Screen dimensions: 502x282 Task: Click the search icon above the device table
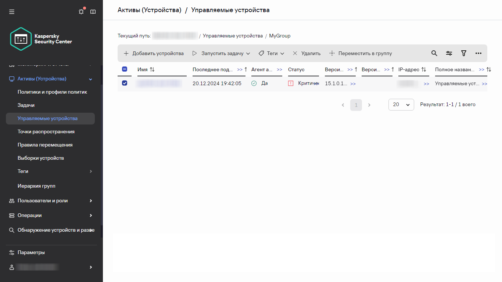(434, 53)
